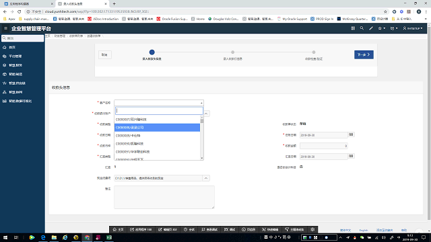Open the Apex bookmark
The width and height of the screenshot is (431, 242).
pos(9,19)
